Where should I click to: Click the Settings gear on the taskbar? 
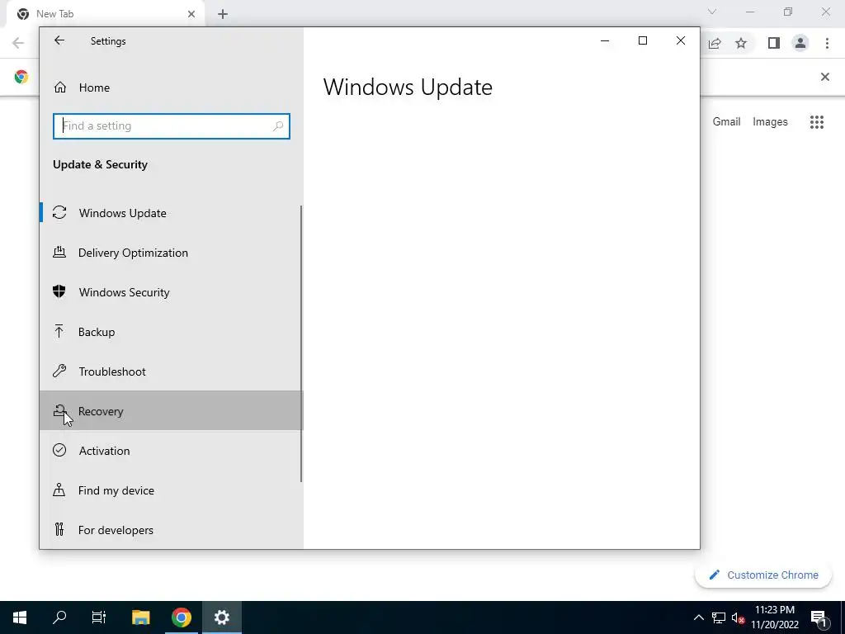[221, 617]
